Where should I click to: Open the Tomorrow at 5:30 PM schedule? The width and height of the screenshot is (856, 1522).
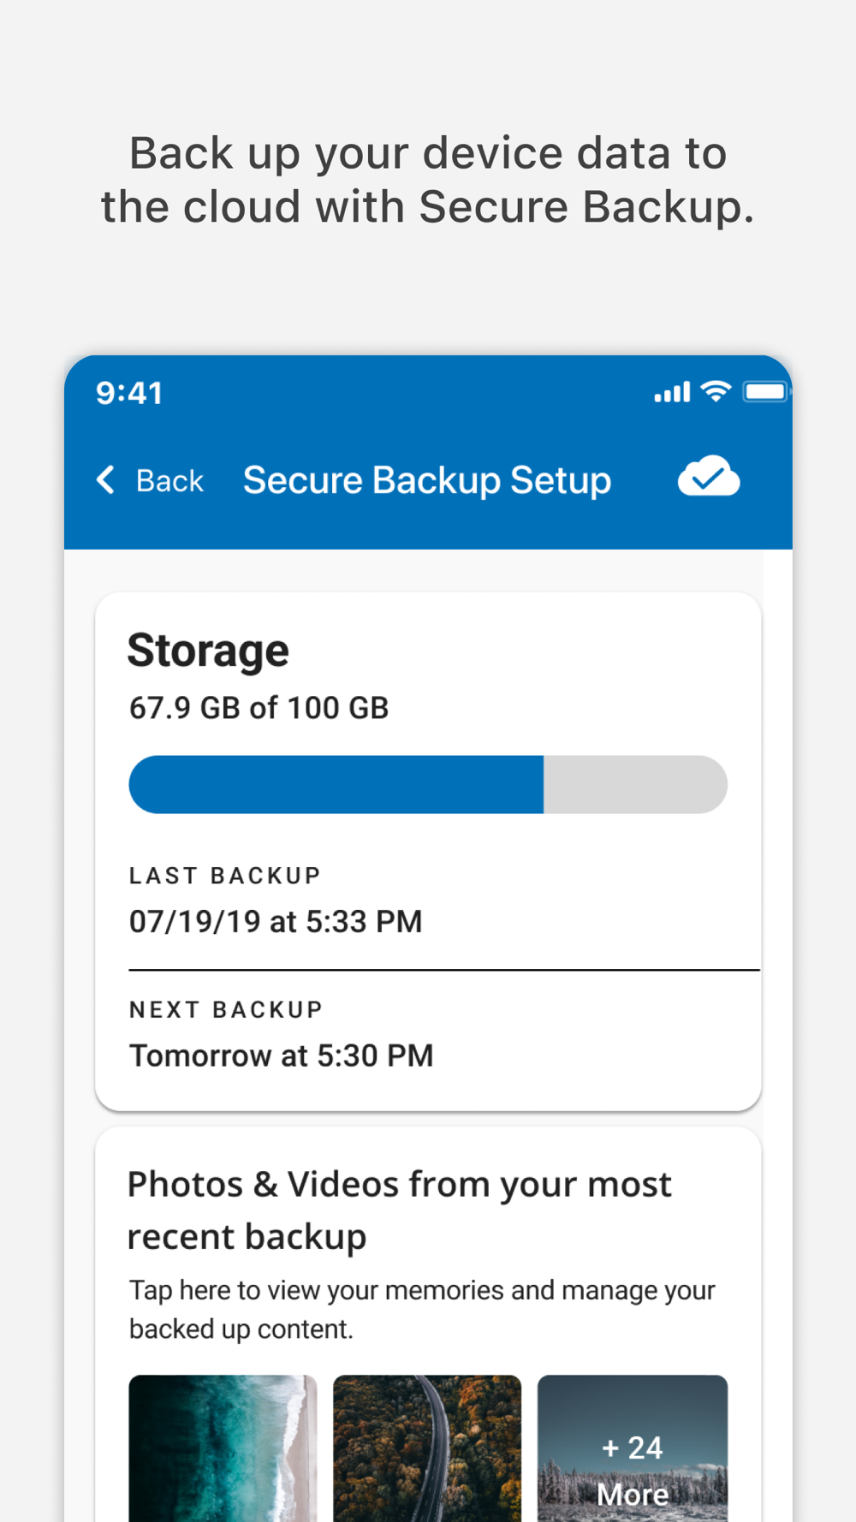tap(281, 1055)
